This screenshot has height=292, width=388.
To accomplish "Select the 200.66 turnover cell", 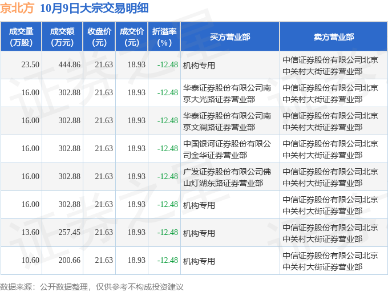I will point(69,261).
